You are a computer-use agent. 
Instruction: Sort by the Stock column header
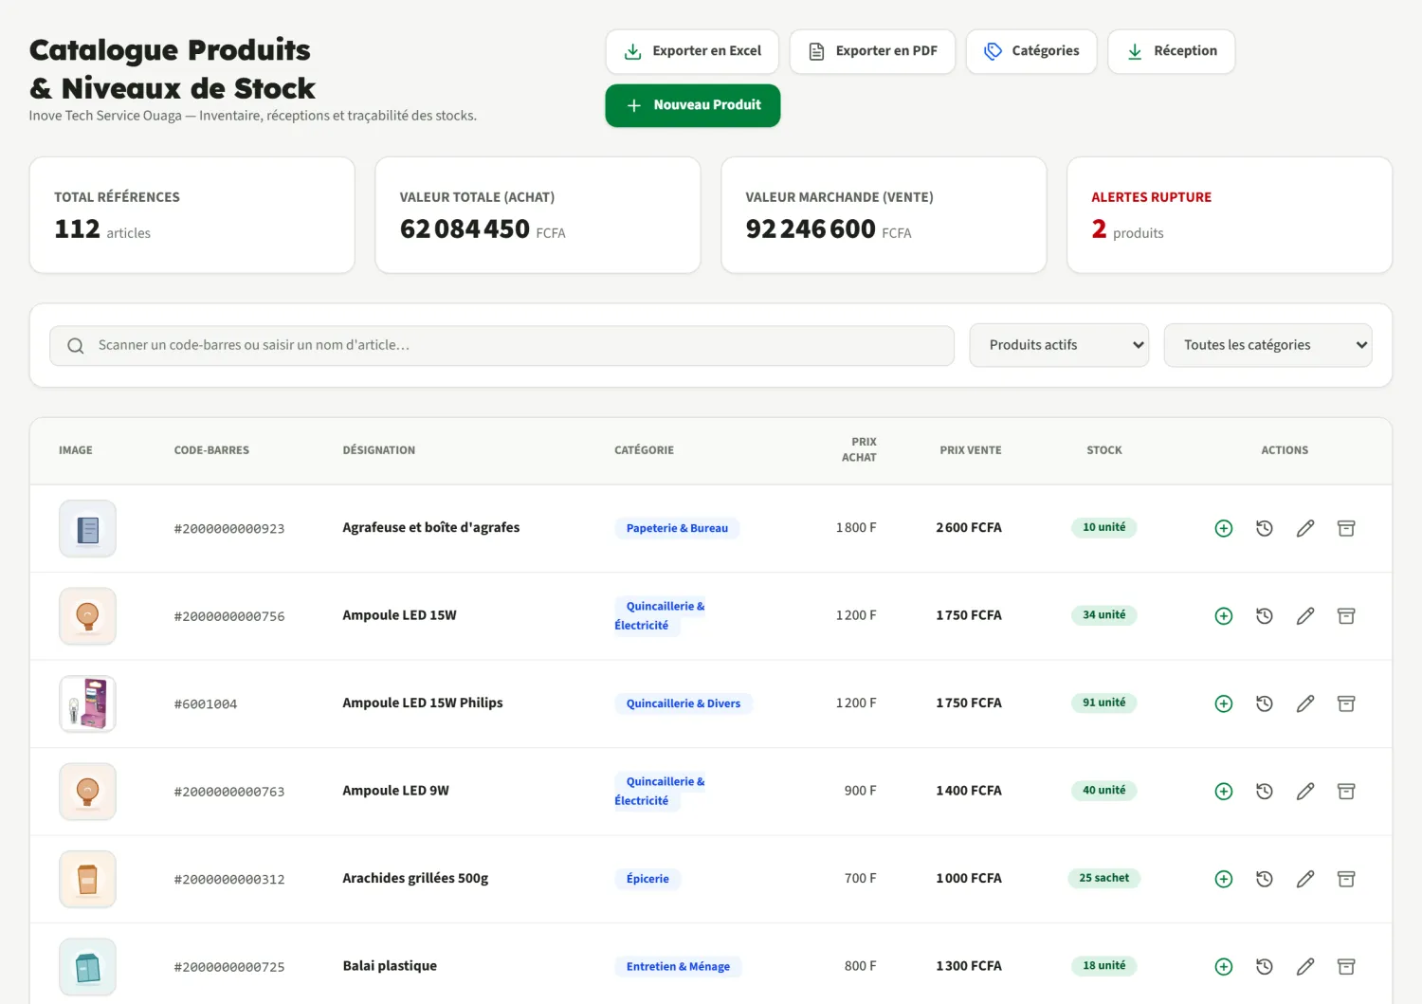[x=1104, y=450]
